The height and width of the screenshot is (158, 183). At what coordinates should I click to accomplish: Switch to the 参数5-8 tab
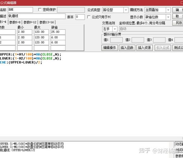(x=15, y=22)
